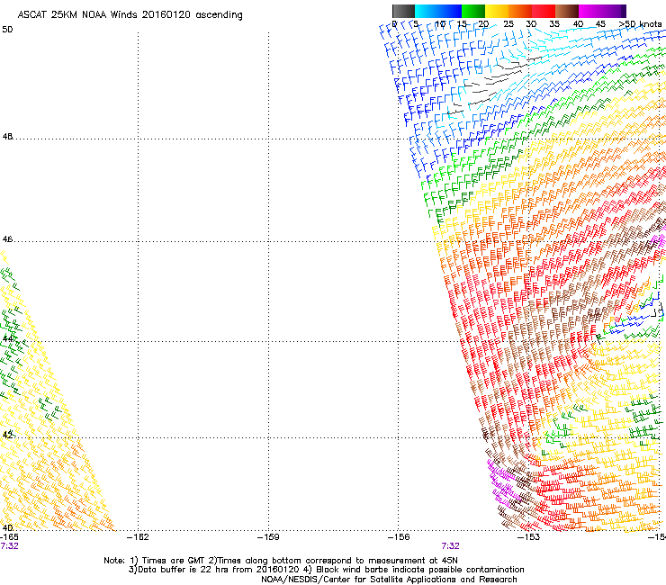This screenshot has width=666, height=585.
Task: Click the longitude axis label '-156'
Action: pos(399,537)
